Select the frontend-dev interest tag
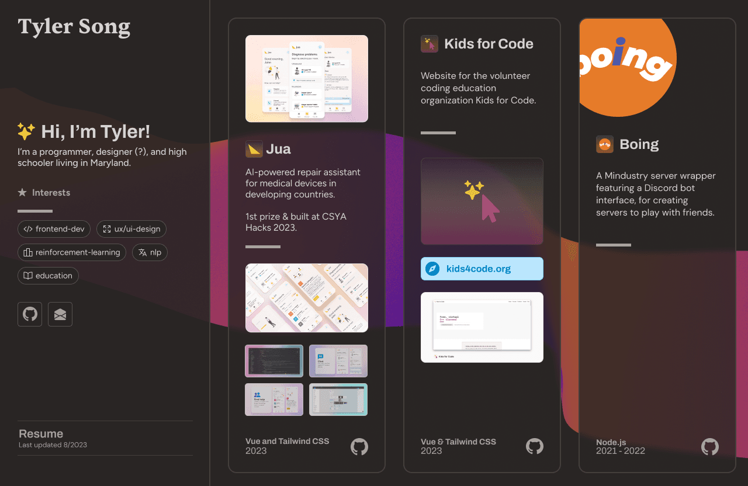 [x=54, y=229]
